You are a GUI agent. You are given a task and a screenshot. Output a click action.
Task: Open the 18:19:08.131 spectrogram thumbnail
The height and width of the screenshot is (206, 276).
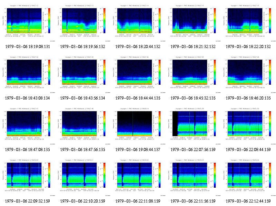click(28, 23)
